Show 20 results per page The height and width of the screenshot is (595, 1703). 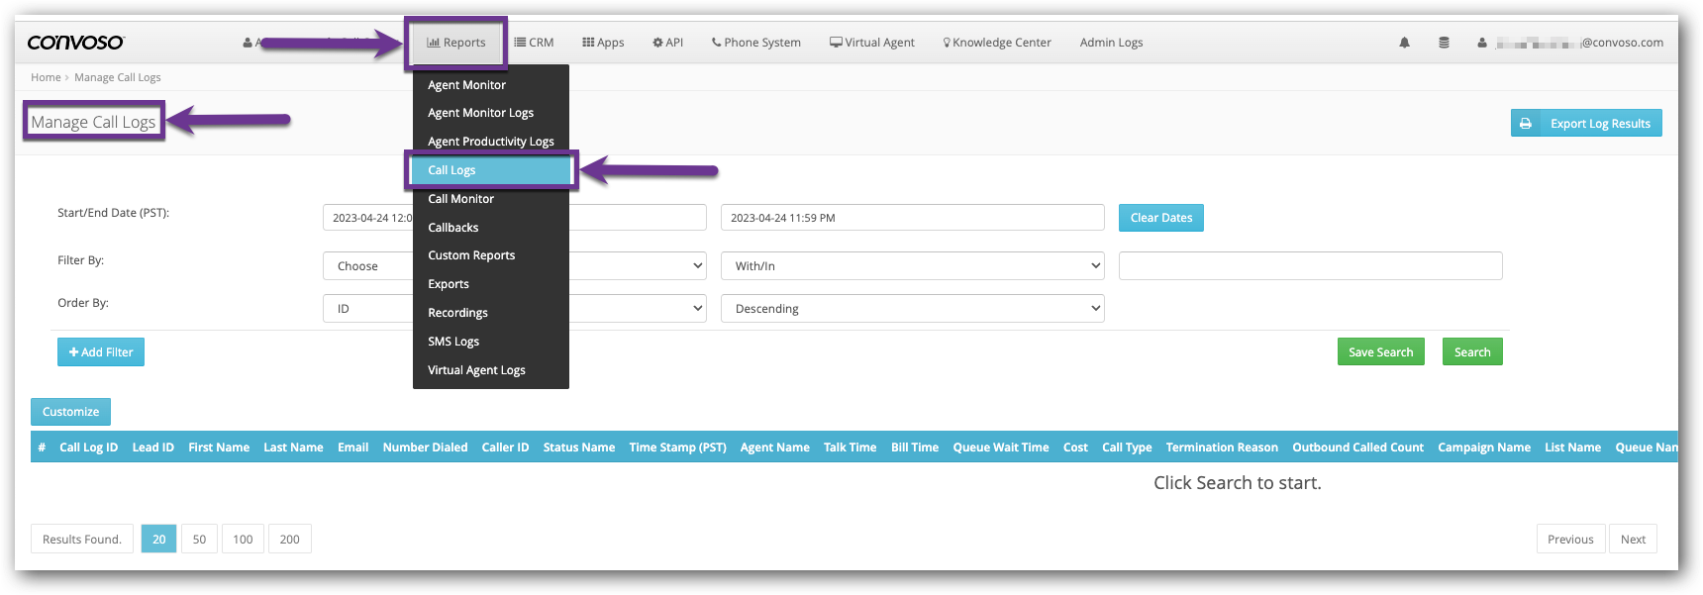[x=159, y=540]
